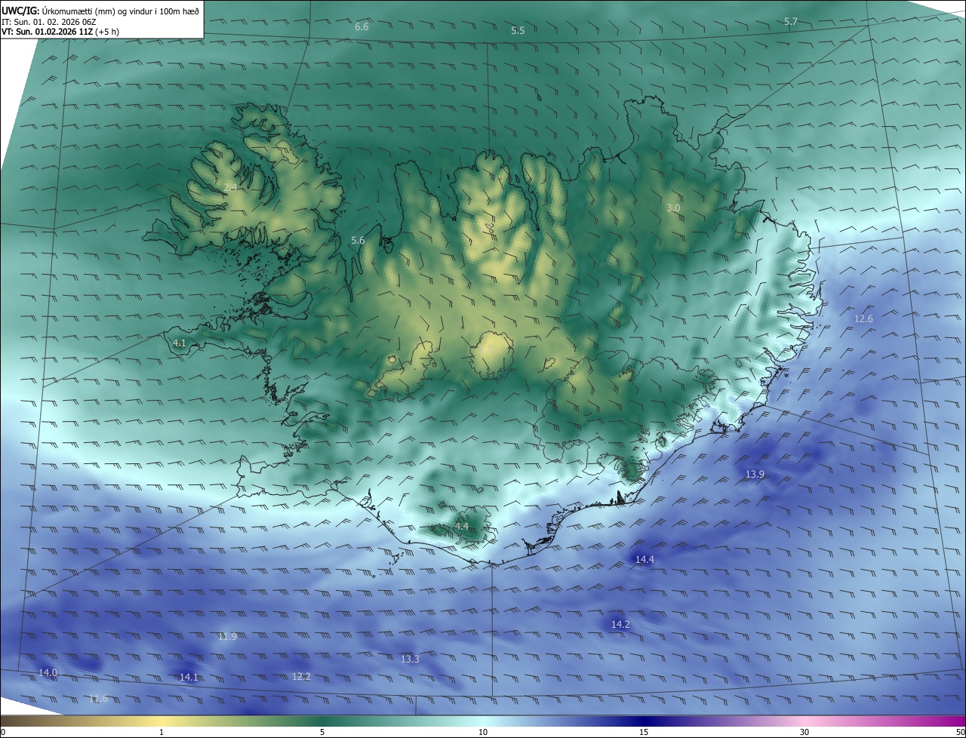Click the 3.0 value in northeast Iceland

pos(674,208)
